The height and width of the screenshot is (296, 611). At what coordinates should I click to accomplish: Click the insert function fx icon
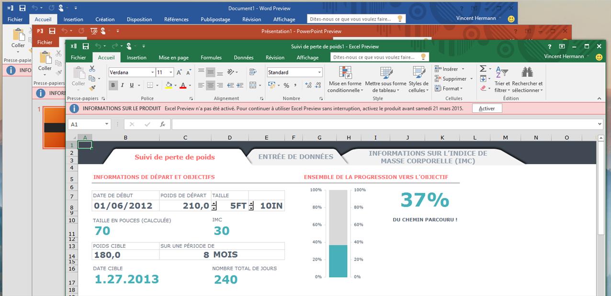click(x=162, y=124)
